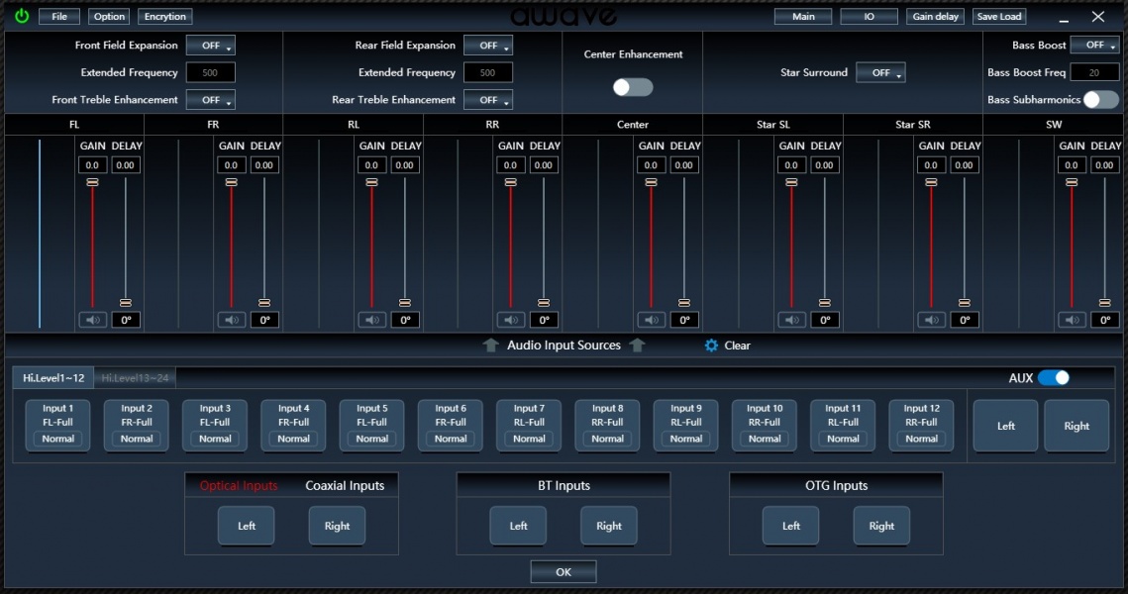Toggle RL phase 0° button
The height and width of the screenshot is (594, 1128).
point(405,320)
